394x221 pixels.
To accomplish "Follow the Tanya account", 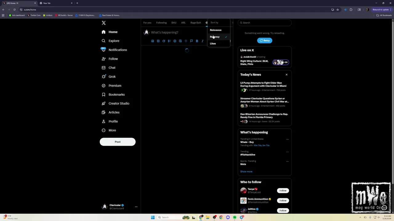I will click(x=283, y=191).
